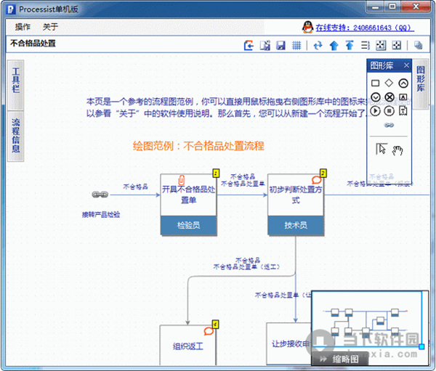Click the 检验员 role label
Viewport: 436px width, 371px height.
[x=188, y=225]
